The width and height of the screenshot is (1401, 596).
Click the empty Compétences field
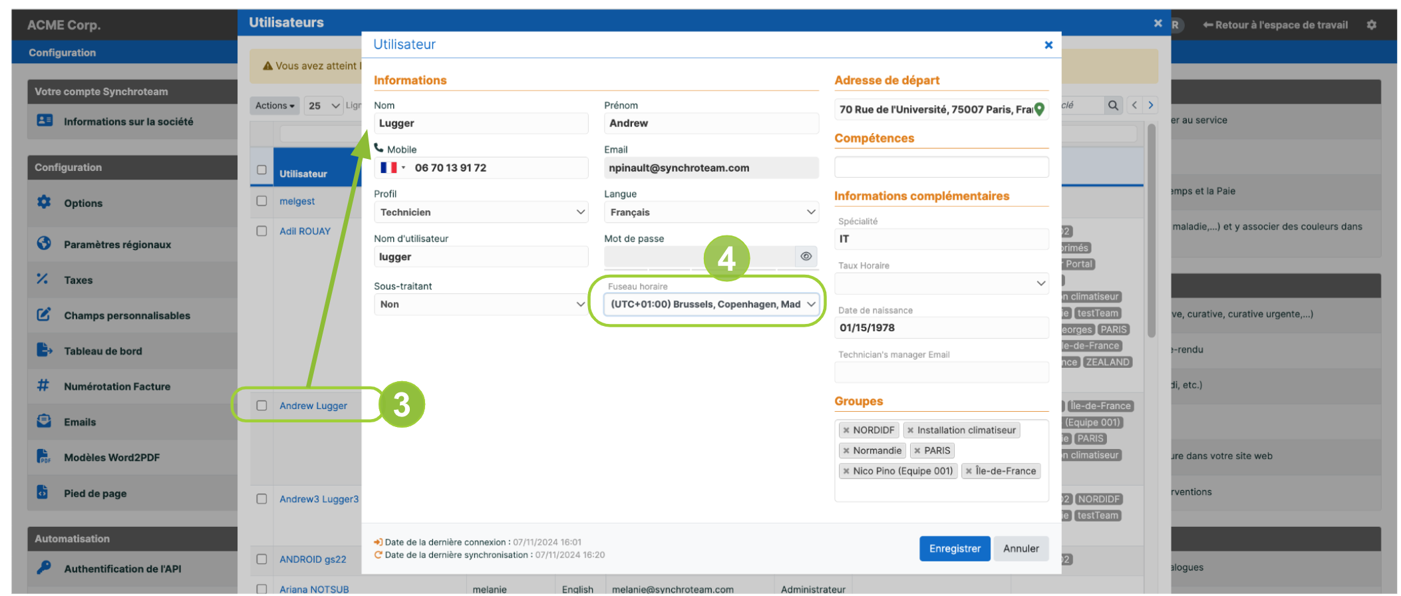pyautogui.click(x=941, y=167)
